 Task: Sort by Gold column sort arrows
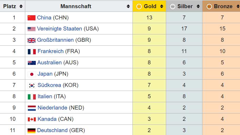(x=162, y=6)
